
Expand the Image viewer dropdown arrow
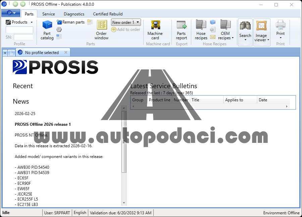click(x=268, y=40)
